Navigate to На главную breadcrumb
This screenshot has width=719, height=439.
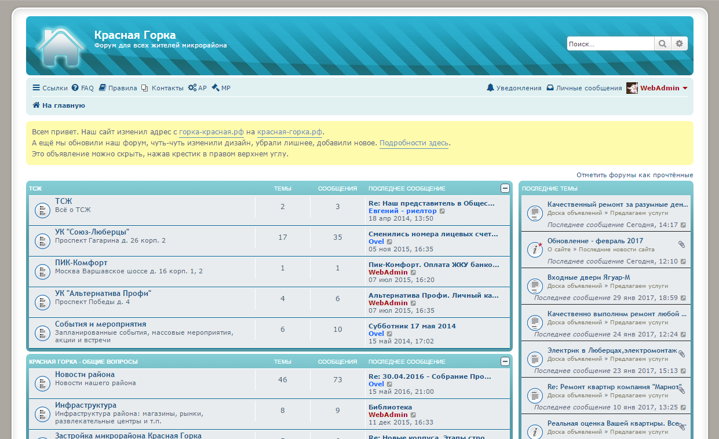63,105
